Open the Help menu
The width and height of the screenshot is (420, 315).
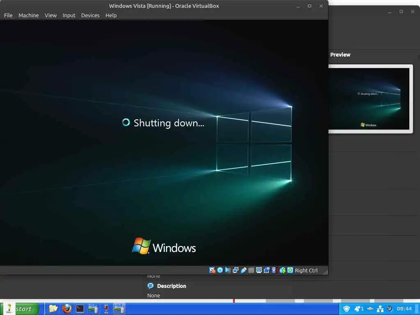111,16
